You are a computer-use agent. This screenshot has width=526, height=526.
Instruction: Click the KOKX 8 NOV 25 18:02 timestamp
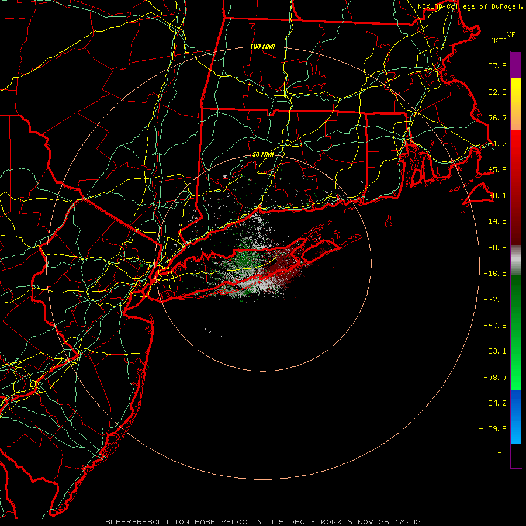(371, 522)
